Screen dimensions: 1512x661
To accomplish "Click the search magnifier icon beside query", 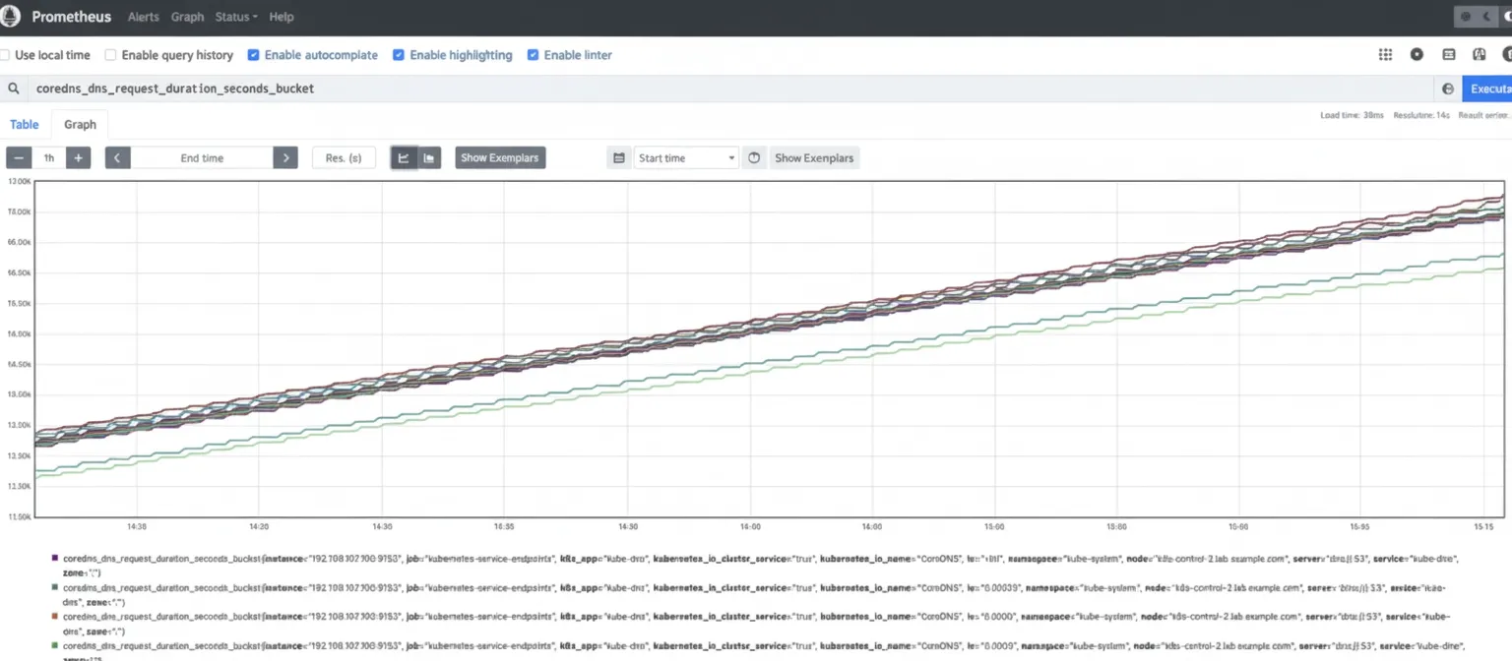I will coord(14,89).
